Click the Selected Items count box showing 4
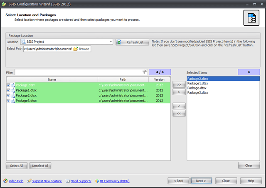The width and height of the screenshot is (266, 188). coord(249,72)
